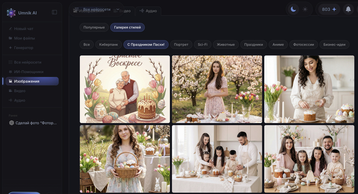Click the Umnik AI brand name text

[x=28, y=13]
